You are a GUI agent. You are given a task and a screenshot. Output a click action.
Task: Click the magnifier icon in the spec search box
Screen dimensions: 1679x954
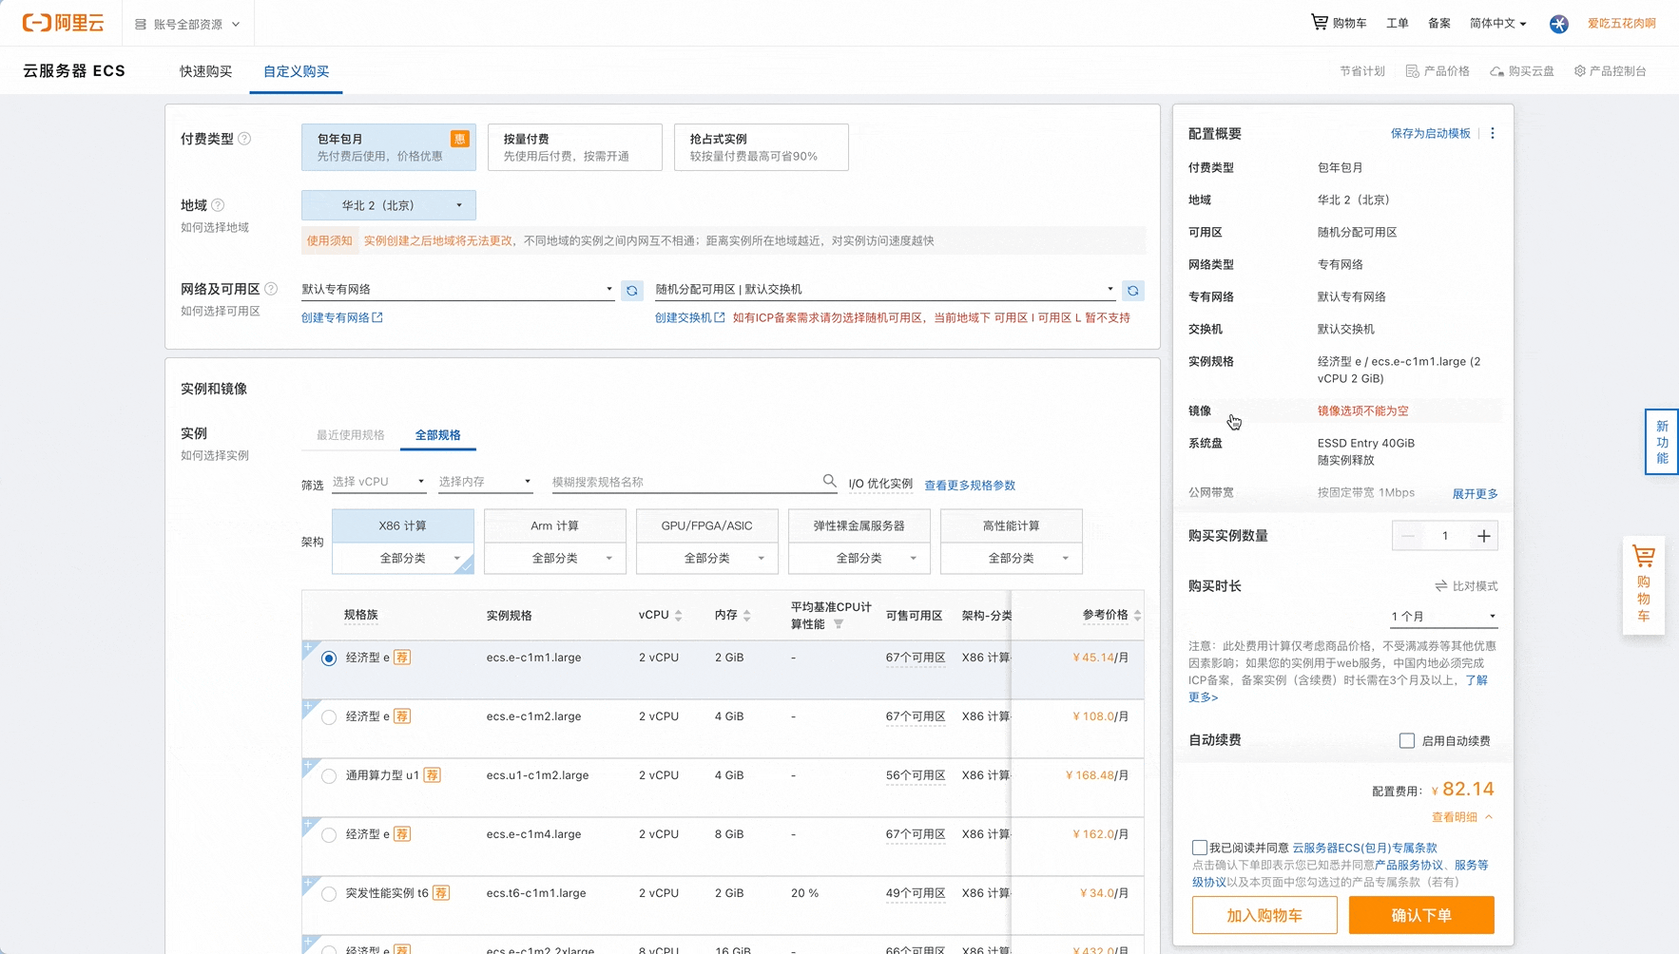coord(828,481)
